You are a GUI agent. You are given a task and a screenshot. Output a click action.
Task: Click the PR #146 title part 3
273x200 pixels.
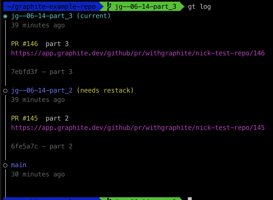coord(57,44)
